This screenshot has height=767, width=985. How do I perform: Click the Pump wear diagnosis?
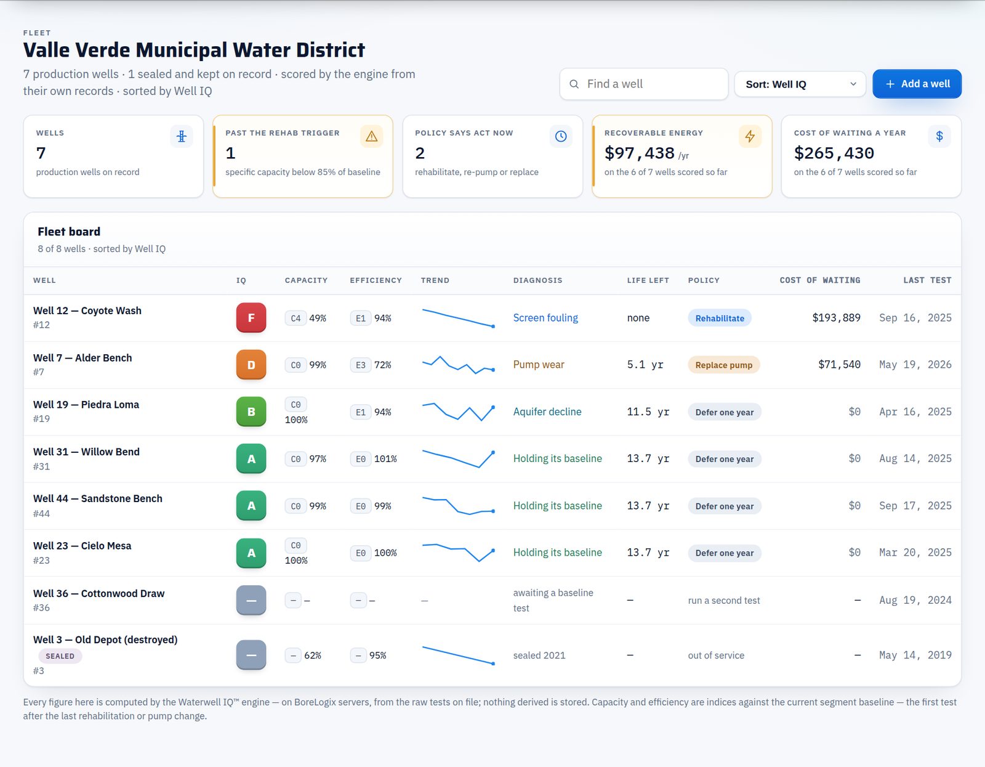coord(539,365)
